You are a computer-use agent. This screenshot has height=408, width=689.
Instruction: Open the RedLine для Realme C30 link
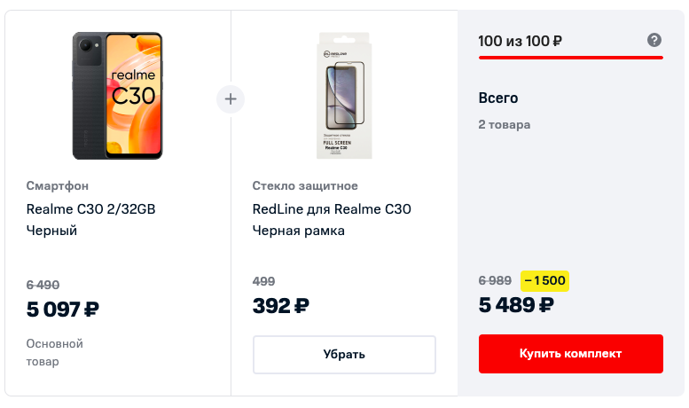(x=332, y=209)
